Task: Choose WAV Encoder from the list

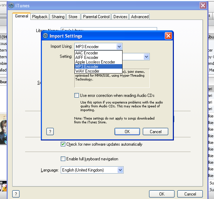Action: [98, 71]
